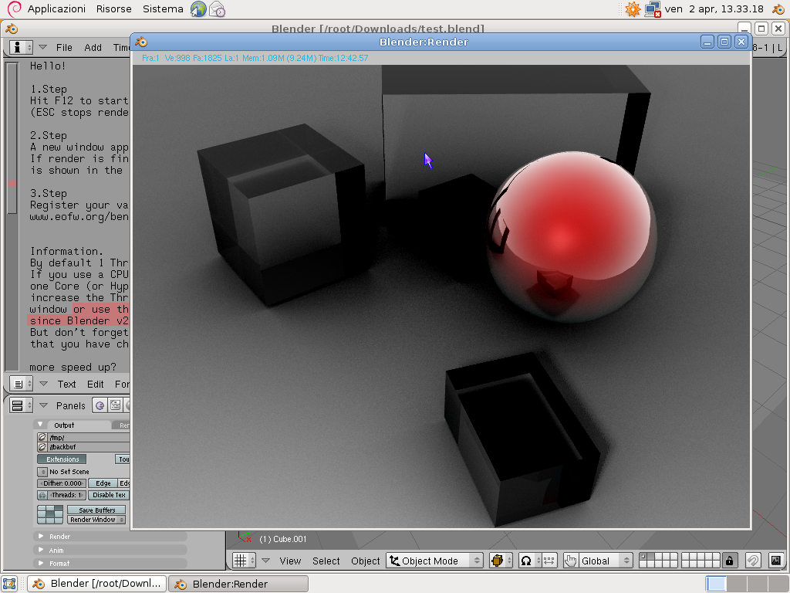
Task: Adjust the Threads number field
Action: pos(68,495)
